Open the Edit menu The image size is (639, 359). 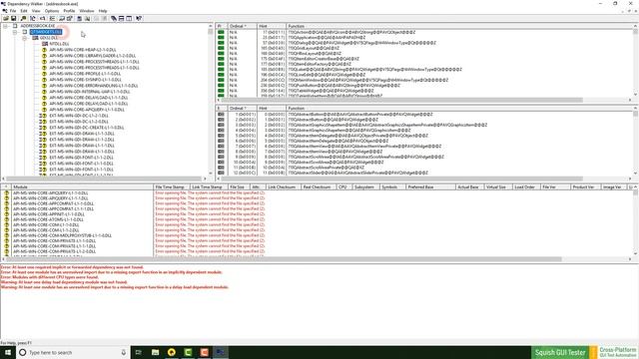point(24,11)
